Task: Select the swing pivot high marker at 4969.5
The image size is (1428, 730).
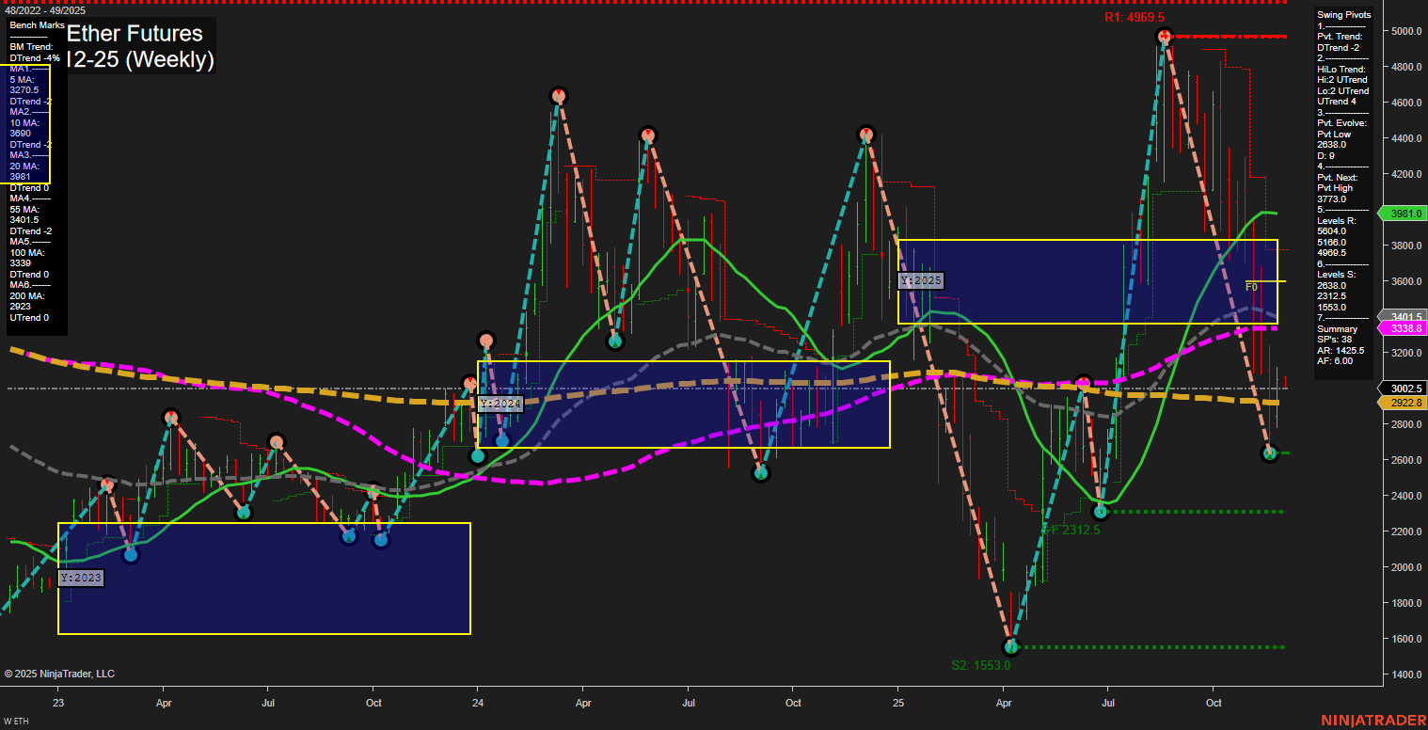Action: click(1165, 37)
